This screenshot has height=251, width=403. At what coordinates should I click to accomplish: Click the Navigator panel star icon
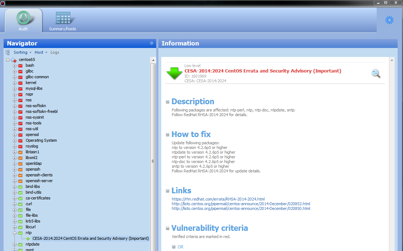(152, 43)
